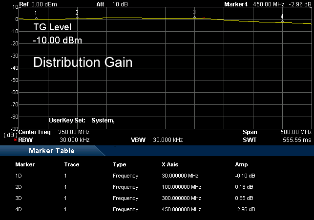The image size is (314, 220).
Task: Select the 4D row at 450.000000 MHz
Action: coord(181,209)
